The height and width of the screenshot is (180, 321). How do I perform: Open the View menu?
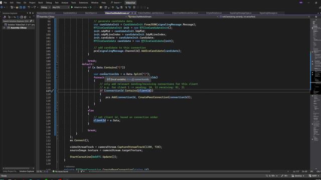18,2
